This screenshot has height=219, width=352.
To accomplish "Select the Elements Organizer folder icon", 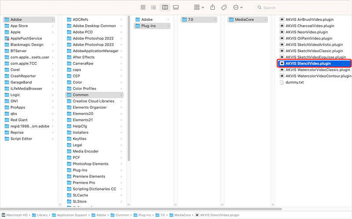I will point(69,107).
